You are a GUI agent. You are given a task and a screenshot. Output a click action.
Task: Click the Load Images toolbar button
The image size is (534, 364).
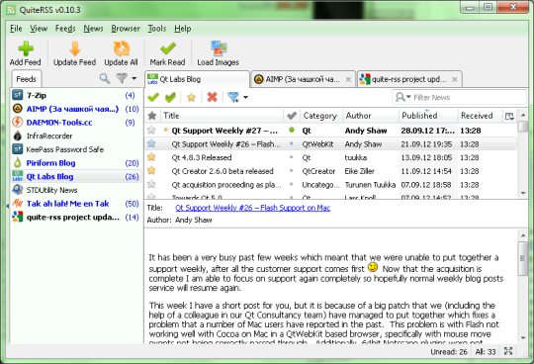(218, 53)
